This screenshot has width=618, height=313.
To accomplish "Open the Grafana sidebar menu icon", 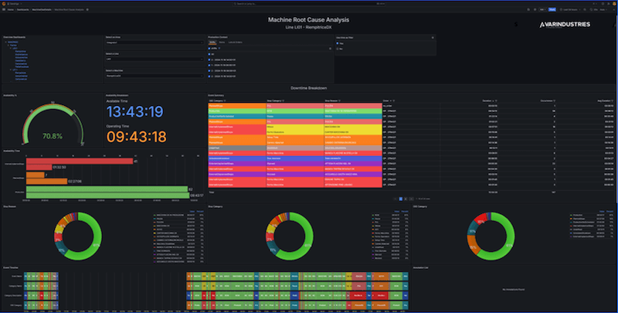I will coord(4,9).
